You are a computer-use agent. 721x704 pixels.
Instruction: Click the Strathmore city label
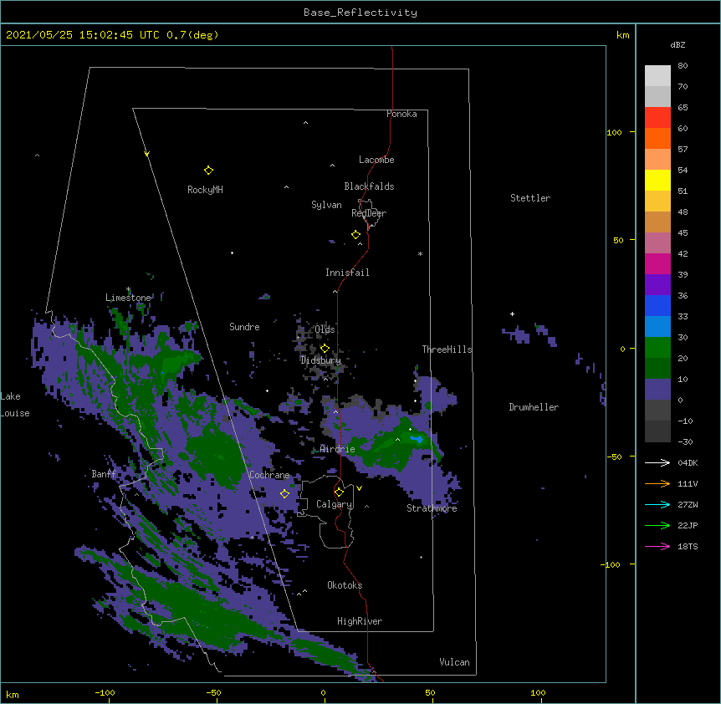pos(432,508)
